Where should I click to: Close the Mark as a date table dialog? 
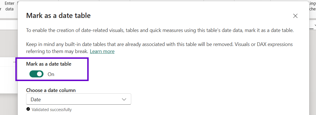coord(295,16)
